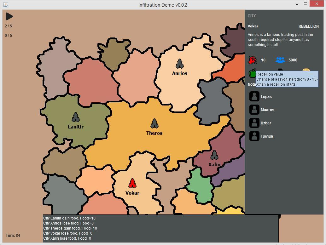The height and width of the screenshot is (245, 326).
Task: Select Fulvius in notables list
Action: (267, 136)
